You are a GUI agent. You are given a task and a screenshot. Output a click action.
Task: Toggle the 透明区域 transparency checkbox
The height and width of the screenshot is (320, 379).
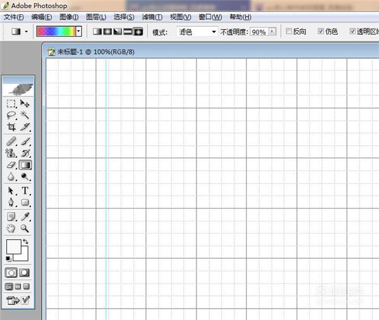352,31
